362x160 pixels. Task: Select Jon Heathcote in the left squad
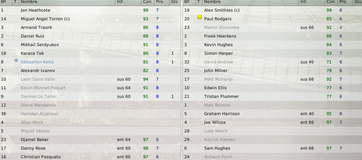click(x=90, y=10)
